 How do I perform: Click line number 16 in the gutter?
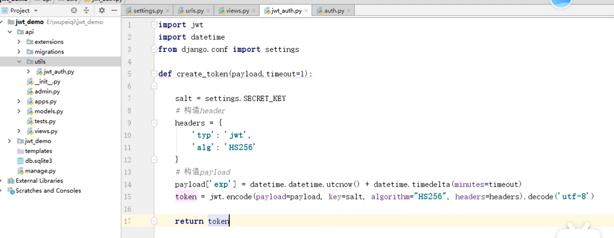(128, 209)
